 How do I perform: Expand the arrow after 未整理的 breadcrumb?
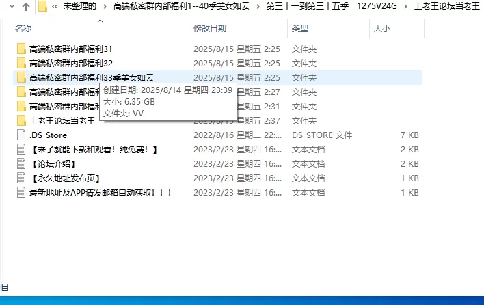coord(105,8)
